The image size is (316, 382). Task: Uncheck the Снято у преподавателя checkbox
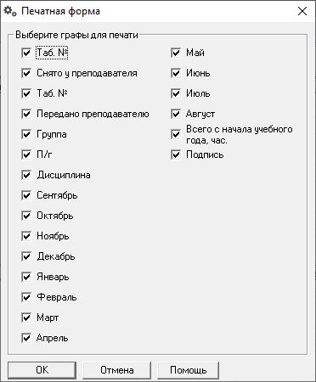click(x=26, y=73)
